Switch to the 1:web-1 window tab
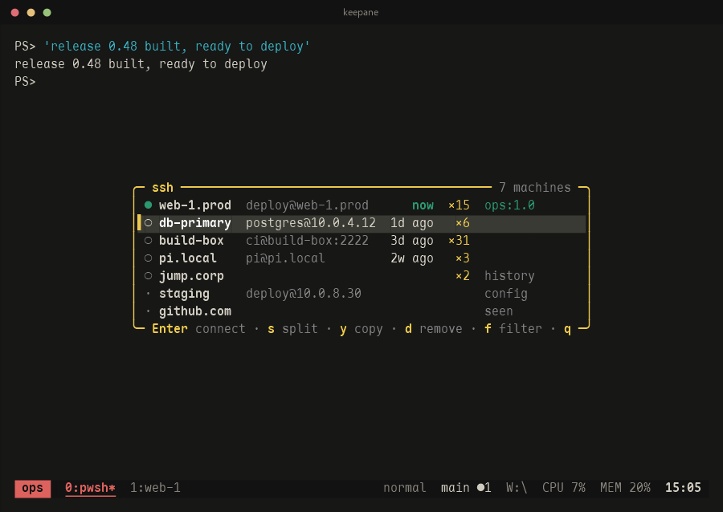723x512 pixels. click(155, 488)
